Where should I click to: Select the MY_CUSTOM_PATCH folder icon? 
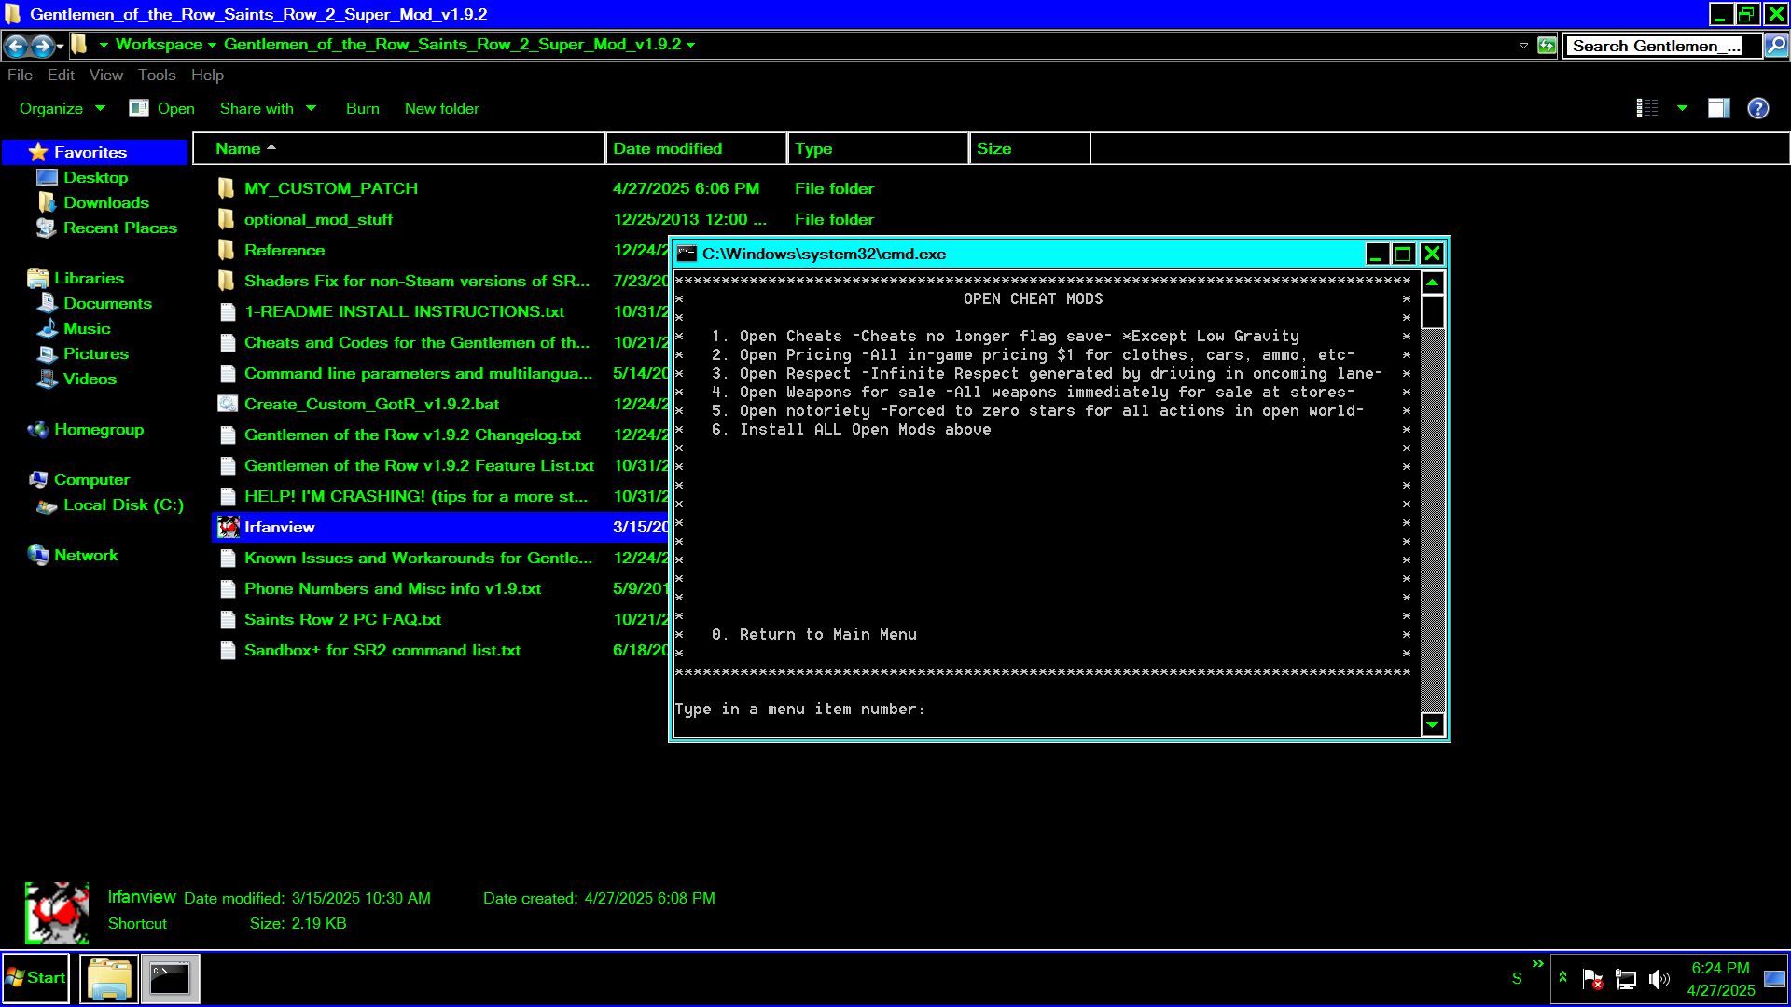tap(226, 188)
